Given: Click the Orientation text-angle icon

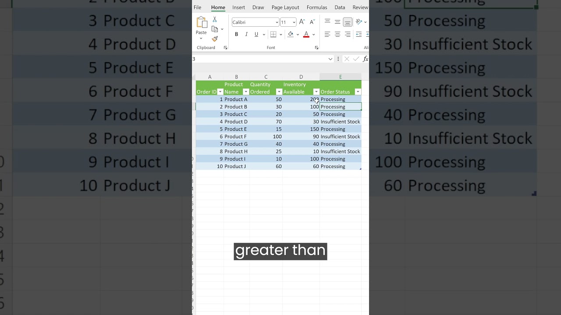Looking at the screenshot, I should [359, 22].
